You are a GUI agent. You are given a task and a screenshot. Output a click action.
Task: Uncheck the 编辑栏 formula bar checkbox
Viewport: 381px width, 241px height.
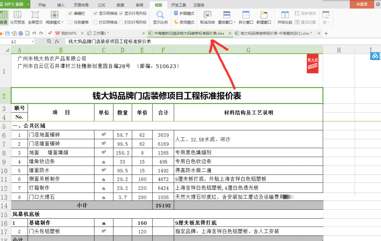(70, 13)
